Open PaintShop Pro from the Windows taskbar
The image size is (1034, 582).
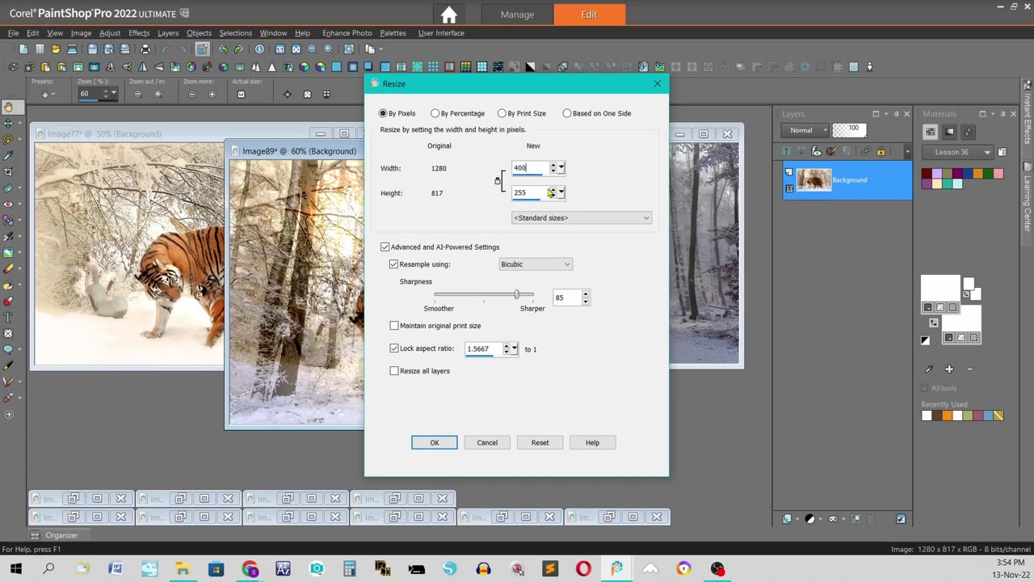tap(616, 569)
